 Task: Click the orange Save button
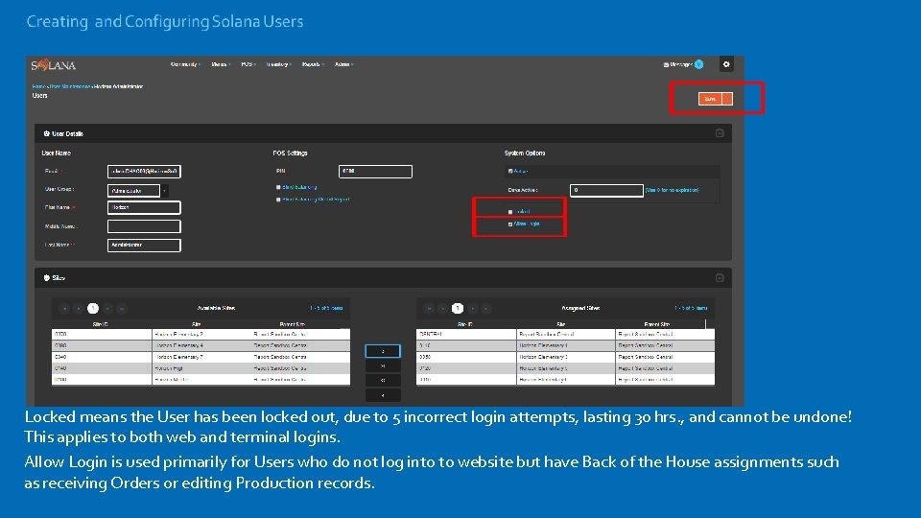point(711,99)
